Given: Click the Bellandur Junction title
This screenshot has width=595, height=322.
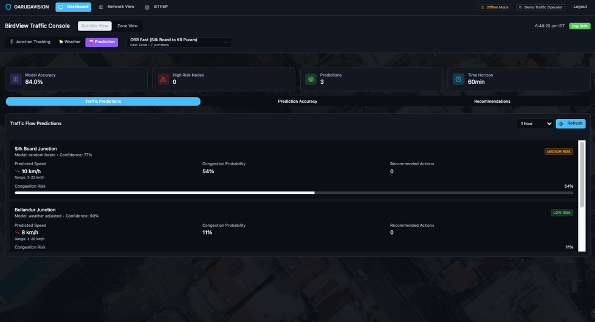Looking at the screenshot, I should coord(35,210).
